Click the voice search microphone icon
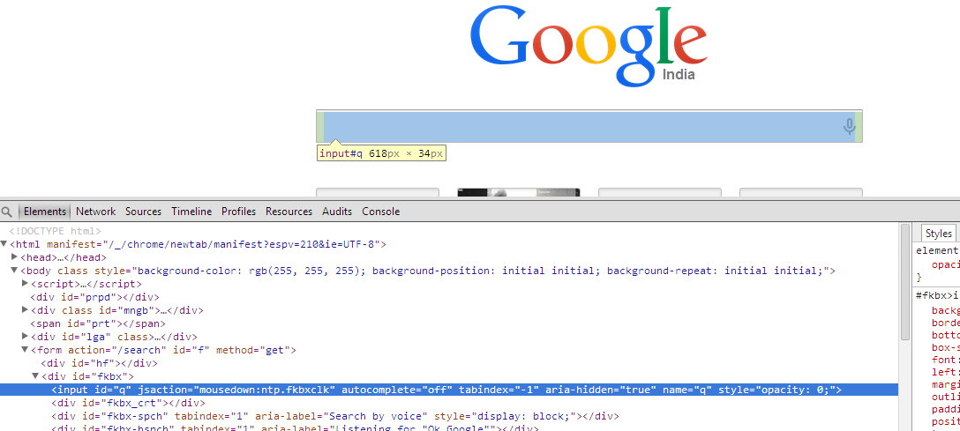Viewport: 960px width, 431px height. 849,127
